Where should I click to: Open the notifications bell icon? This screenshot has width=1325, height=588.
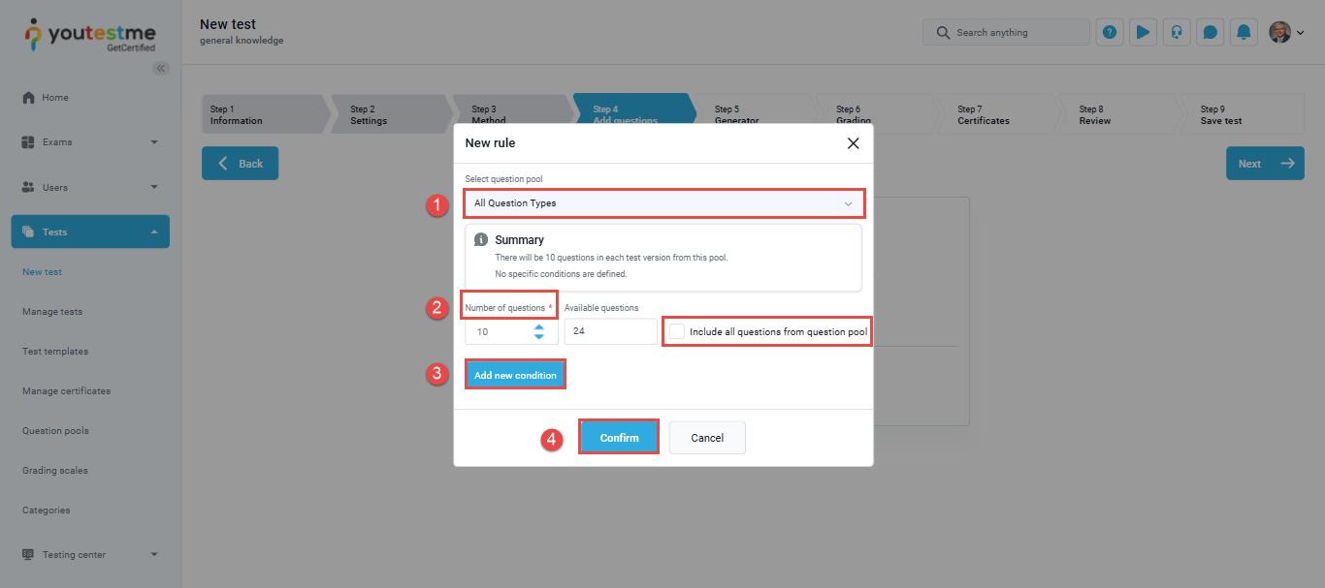(x=1244, y=32)
